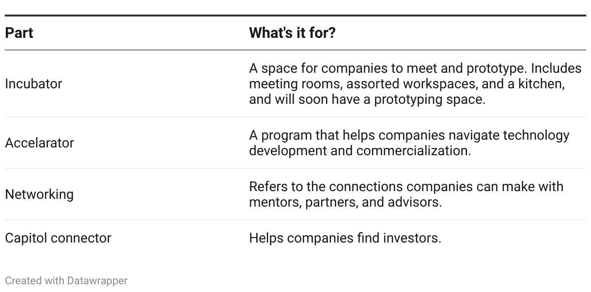Screen dimensions: 591x292
Task: Open the "Created with Datawrapper" footer link
Action: click(66, 280)
